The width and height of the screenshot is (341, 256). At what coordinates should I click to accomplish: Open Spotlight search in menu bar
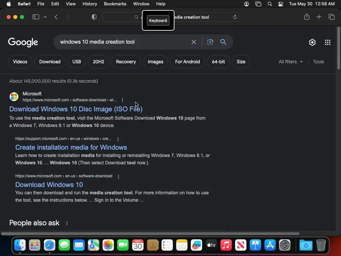pos(270,4)
